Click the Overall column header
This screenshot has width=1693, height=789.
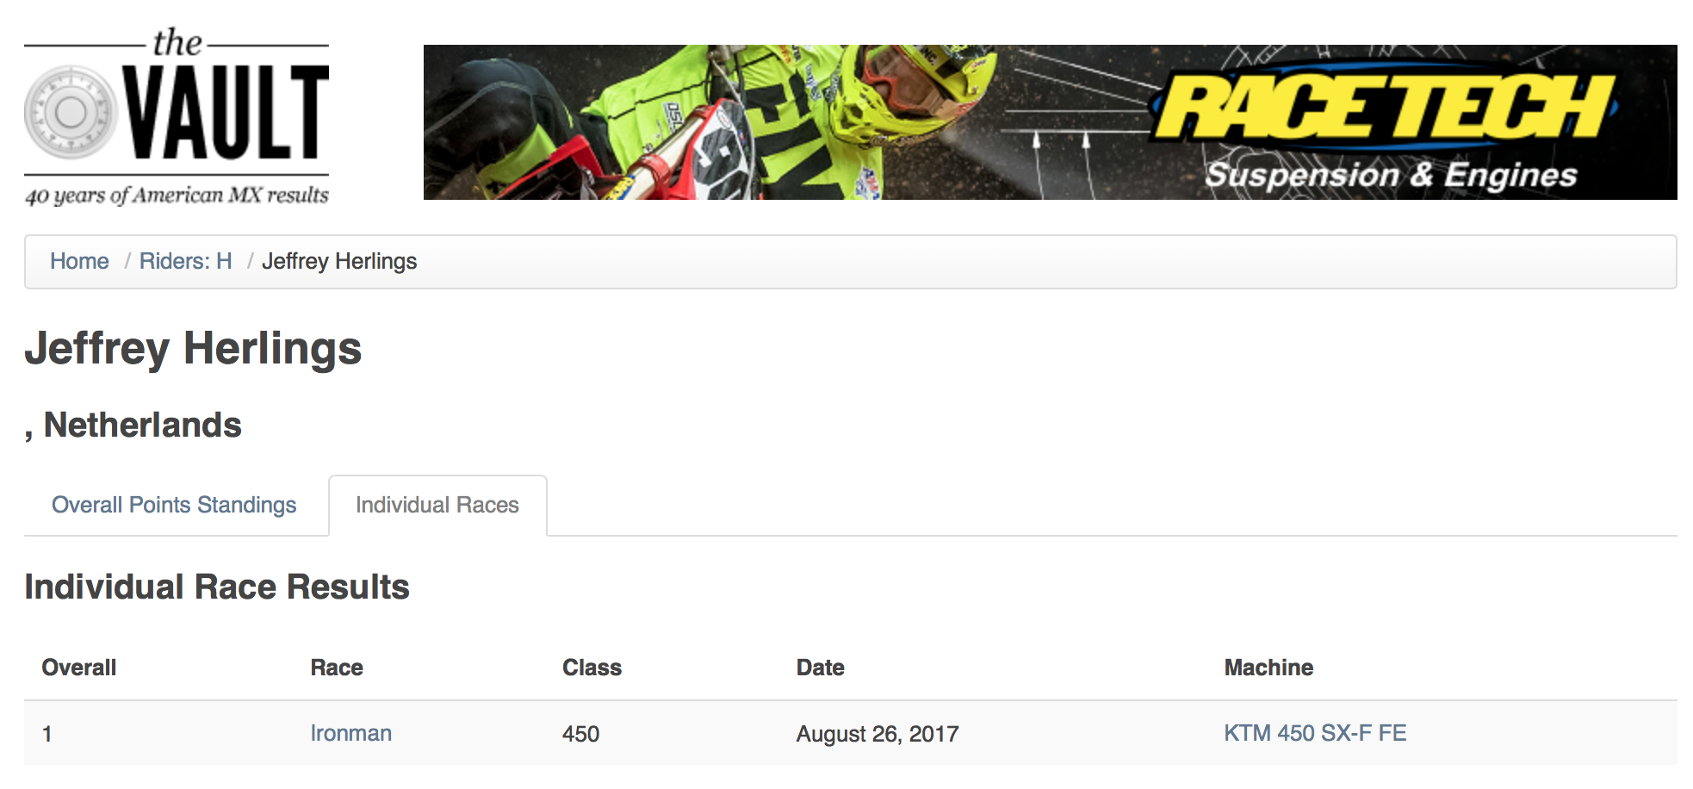click(79, 668)
